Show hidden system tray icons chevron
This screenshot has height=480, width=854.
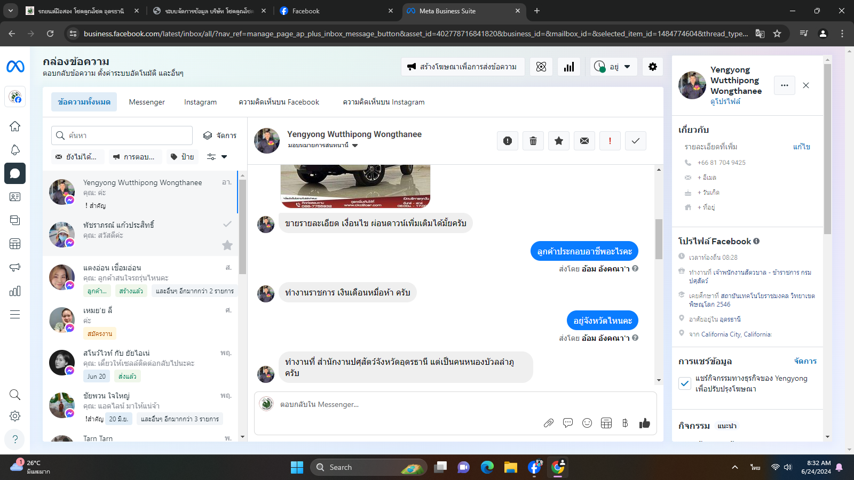(735, 467)
